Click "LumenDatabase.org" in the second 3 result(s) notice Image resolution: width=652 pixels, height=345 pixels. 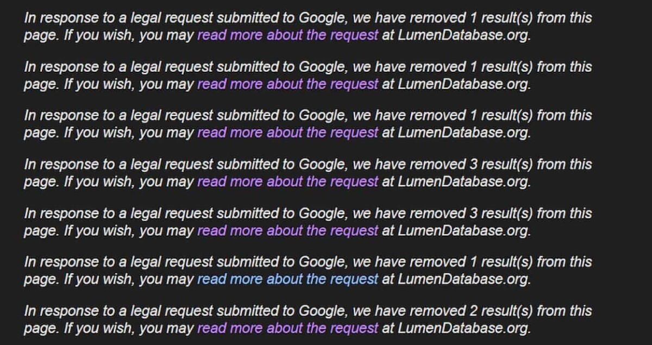tap(463, 230)
